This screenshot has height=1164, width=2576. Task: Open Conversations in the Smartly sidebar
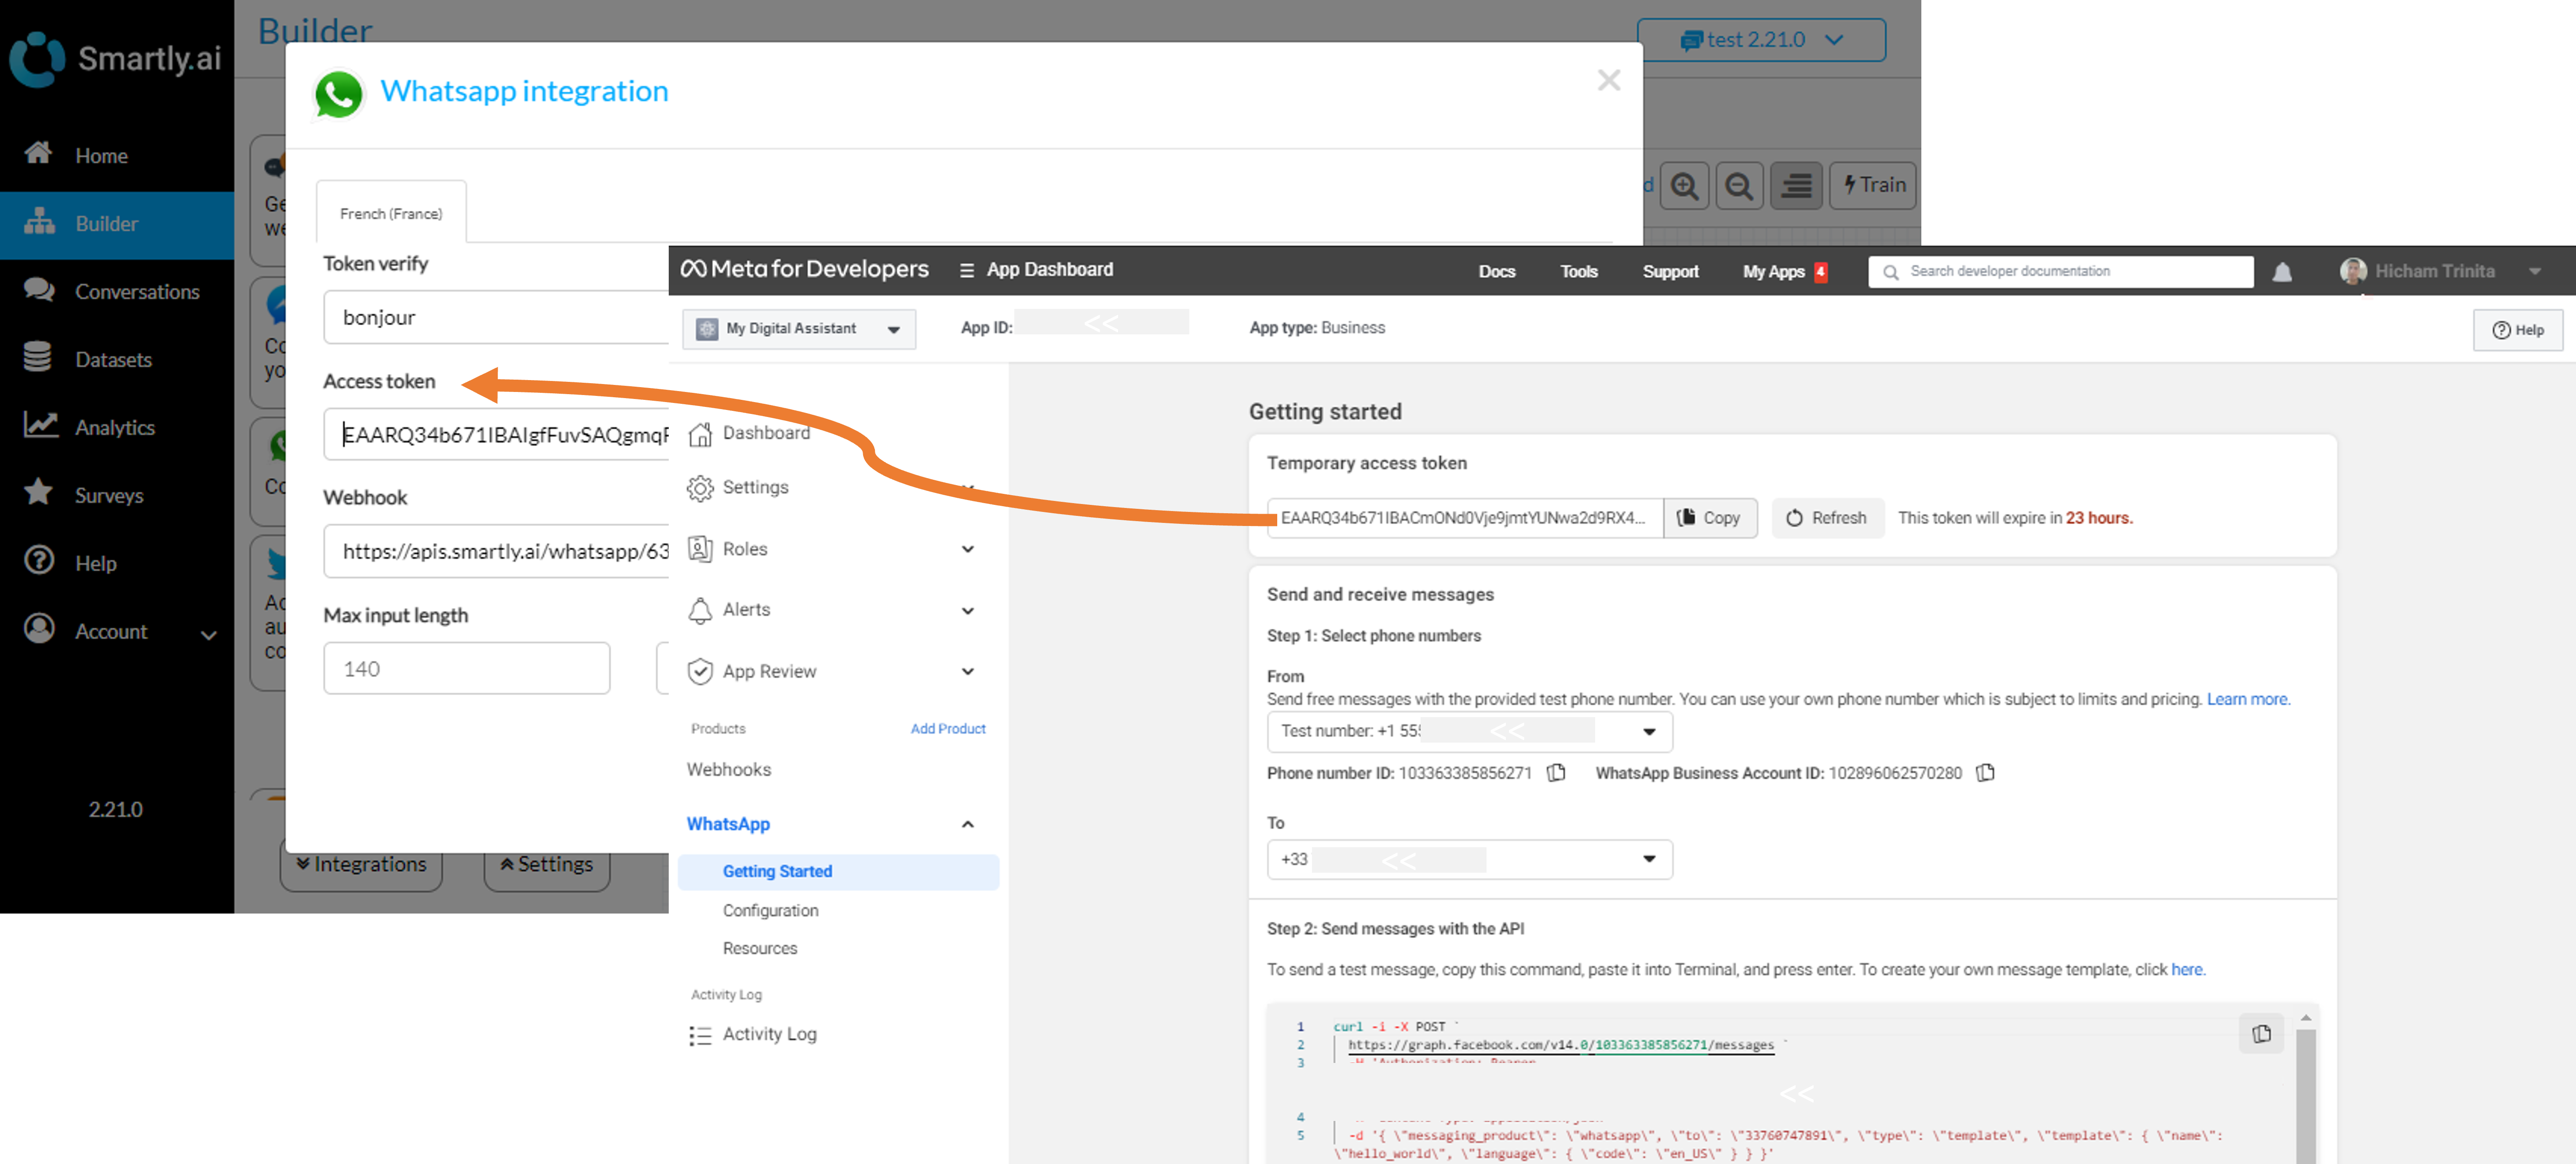[x=137, y=292]
